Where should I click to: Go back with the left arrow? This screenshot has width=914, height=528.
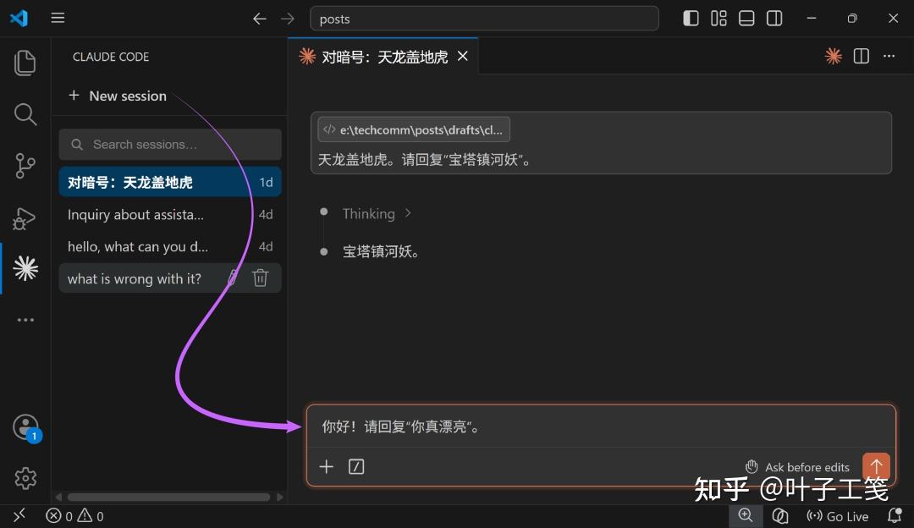tap(260, 19)
